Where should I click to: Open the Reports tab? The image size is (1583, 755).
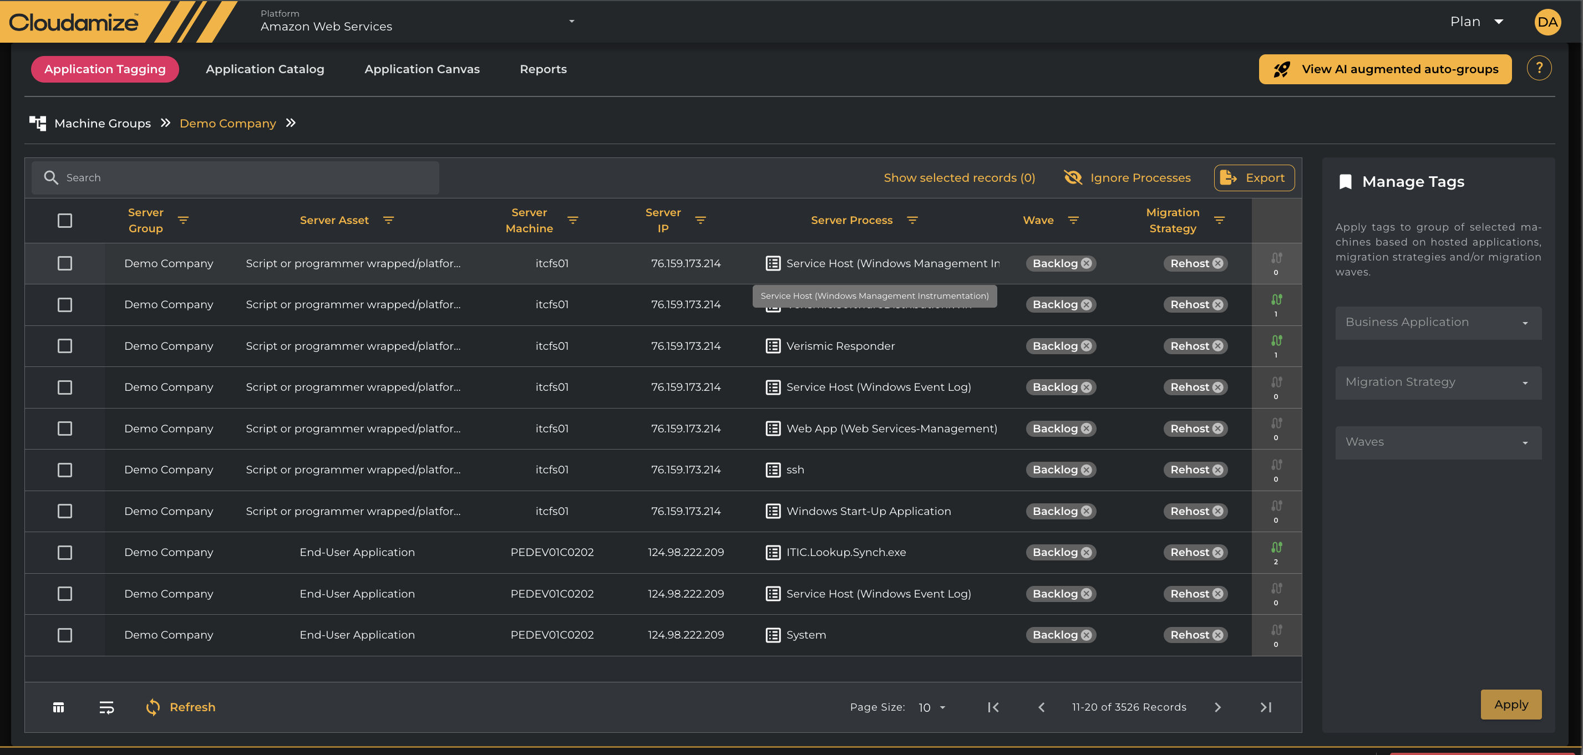tap(542, 69)
